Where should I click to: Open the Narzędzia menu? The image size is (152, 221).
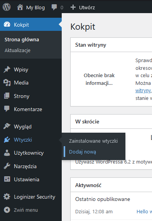[x=31, y=166]
